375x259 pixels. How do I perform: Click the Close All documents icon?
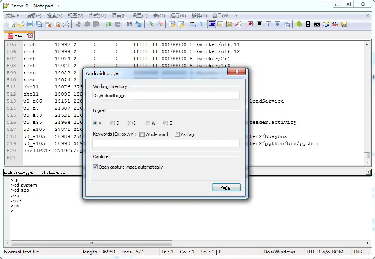pos(57,24)
